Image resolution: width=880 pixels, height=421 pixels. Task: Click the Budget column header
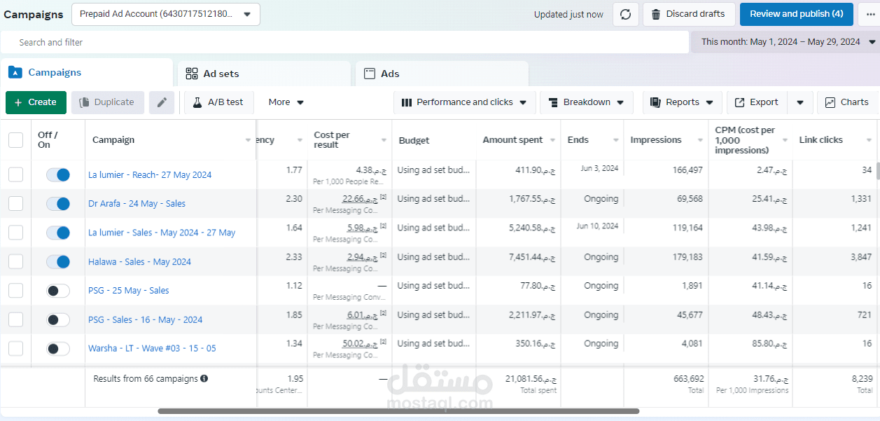click(x=414, y=140)
